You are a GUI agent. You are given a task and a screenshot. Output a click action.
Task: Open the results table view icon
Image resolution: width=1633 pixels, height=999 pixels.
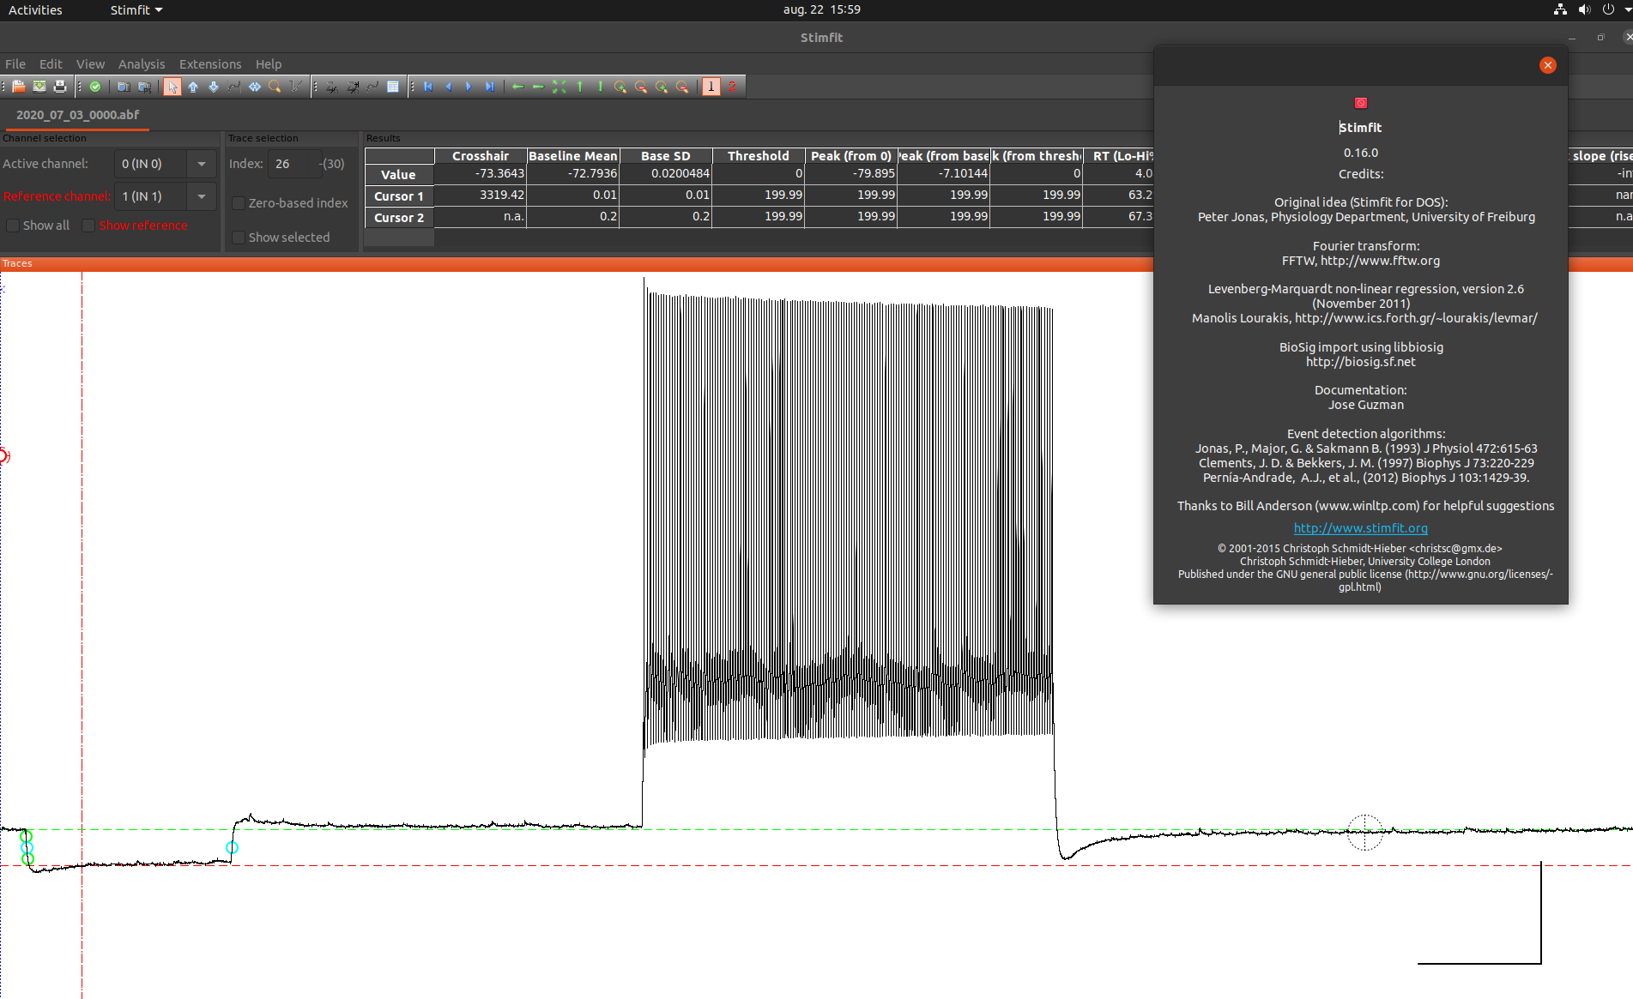coord(393,86)
